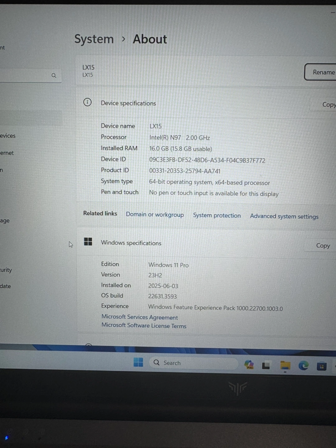Open Copilot preview from taskbar
336x448 pixels.
[249, 365]
